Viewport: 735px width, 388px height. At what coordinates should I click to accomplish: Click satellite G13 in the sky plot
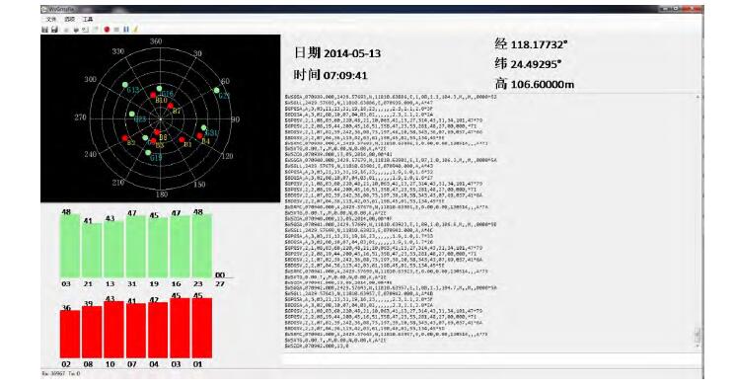click(125, 85)
